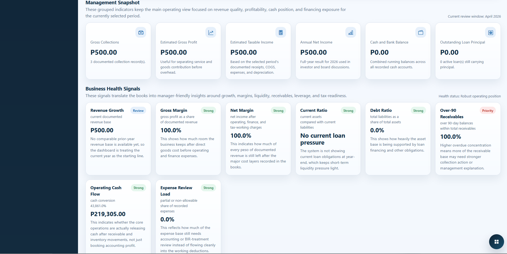Click the P219,305.00 operating cash flow value
This screenshot has height=254, width=507.
[x=108, y=214]
